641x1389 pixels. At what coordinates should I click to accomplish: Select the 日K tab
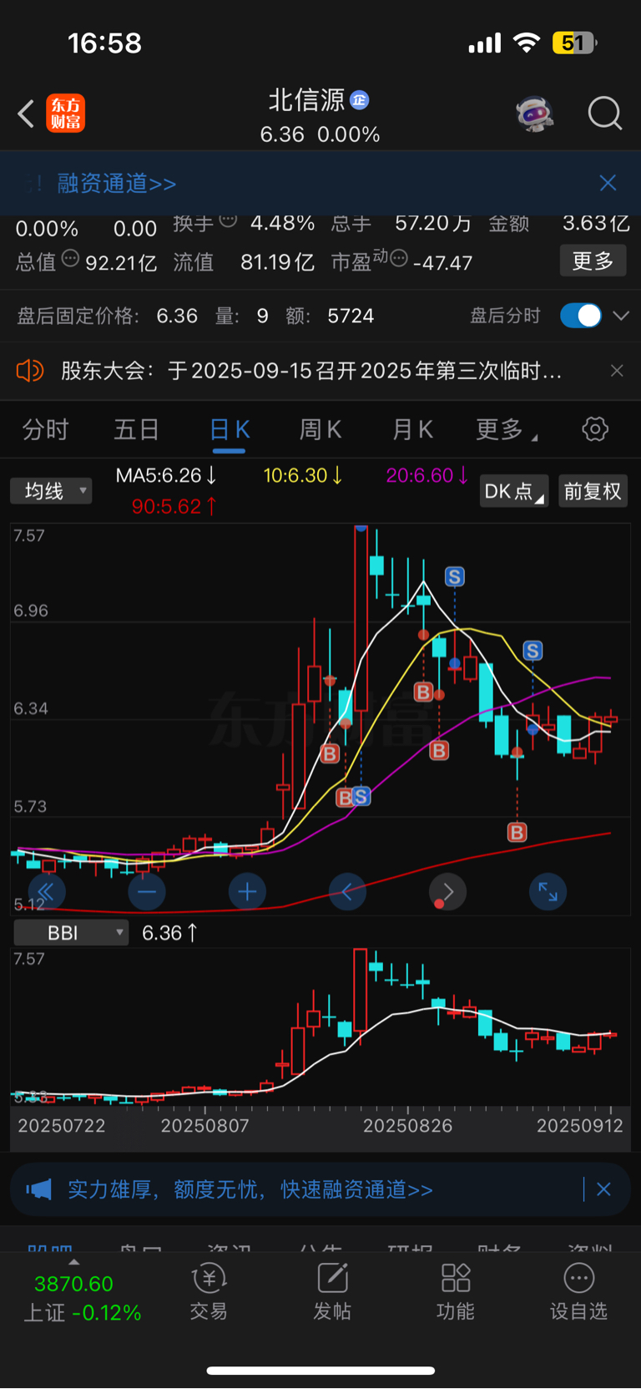tap(229, 429)
